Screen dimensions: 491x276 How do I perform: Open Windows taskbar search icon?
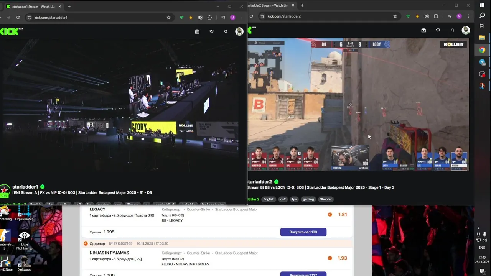[x=482, y=15]
